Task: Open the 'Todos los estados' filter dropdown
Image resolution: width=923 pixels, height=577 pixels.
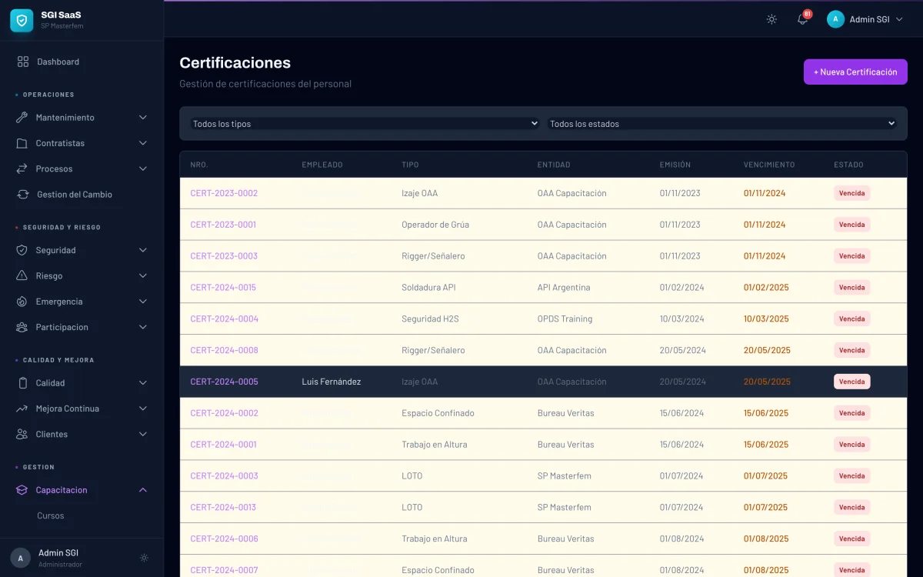Action: [721, 123]
